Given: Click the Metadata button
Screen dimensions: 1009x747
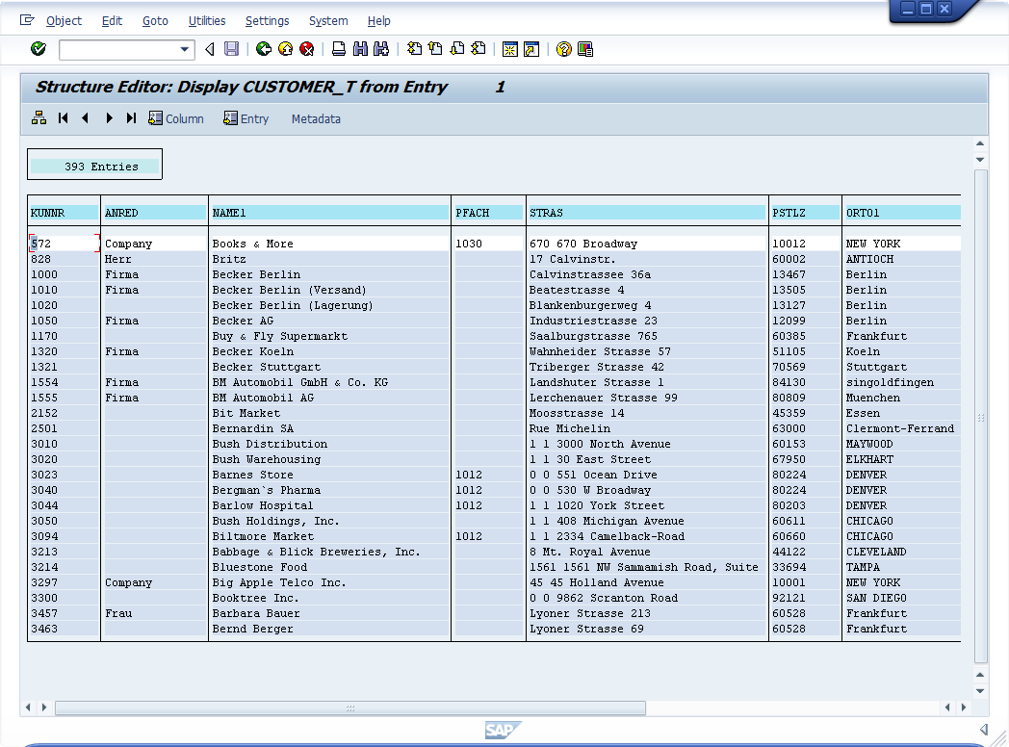Looking at the screenshot, I should [316, 118].
